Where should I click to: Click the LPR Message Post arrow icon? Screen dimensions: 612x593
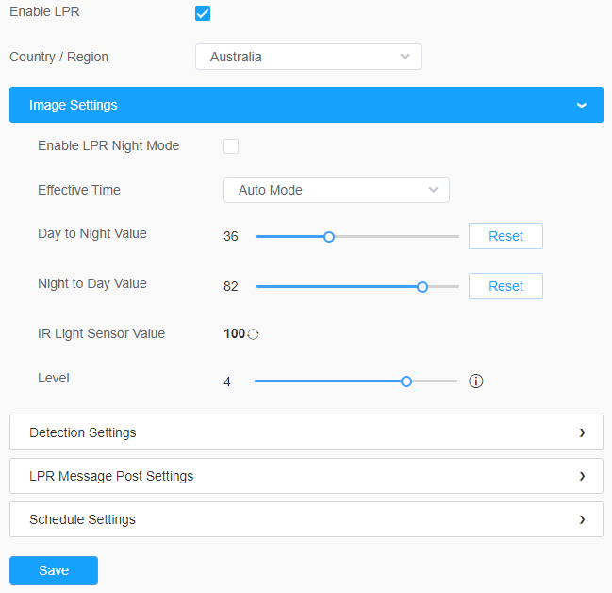[582, 476]
